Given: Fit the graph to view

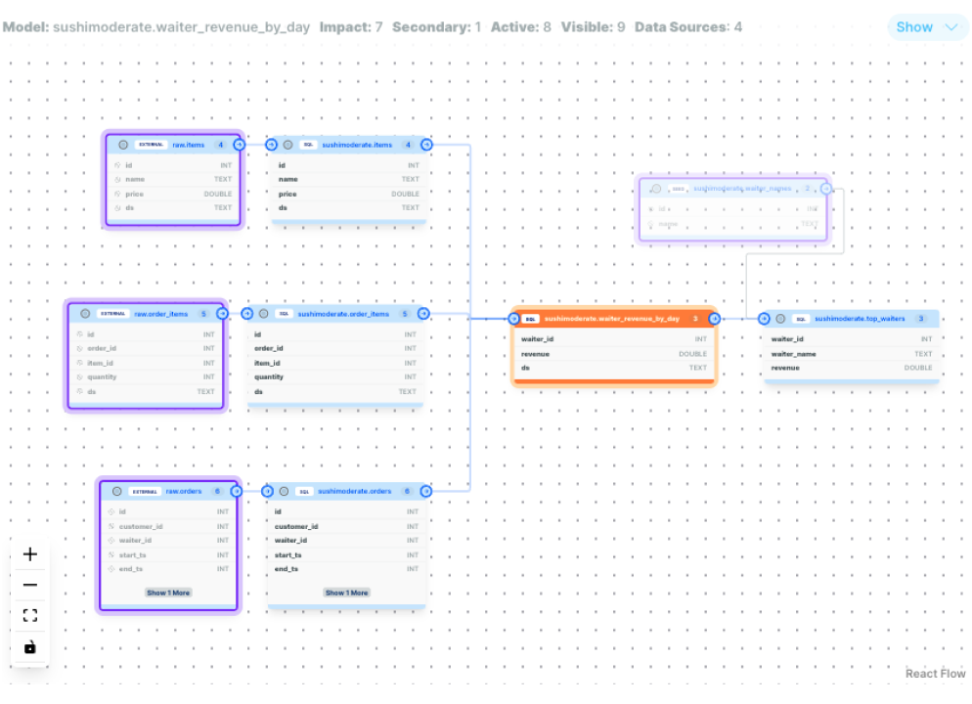Looking at the screenshot, I should pos(29,615).
